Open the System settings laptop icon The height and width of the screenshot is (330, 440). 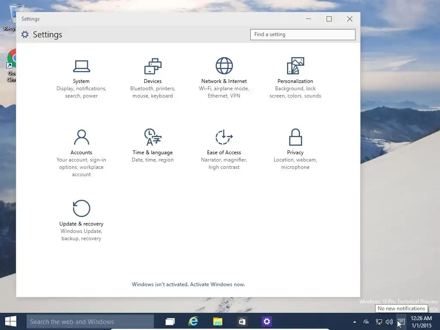coord(81,66)
